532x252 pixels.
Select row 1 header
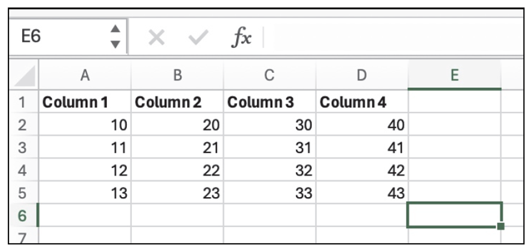pyautogui.click(x=22, y=102)
